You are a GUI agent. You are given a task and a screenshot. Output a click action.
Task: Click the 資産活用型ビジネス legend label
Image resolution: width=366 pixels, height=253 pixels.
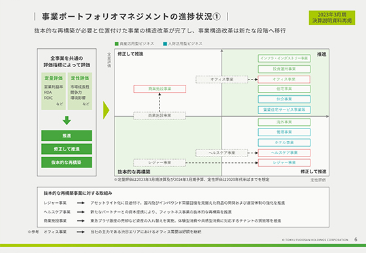click(137, 44)
